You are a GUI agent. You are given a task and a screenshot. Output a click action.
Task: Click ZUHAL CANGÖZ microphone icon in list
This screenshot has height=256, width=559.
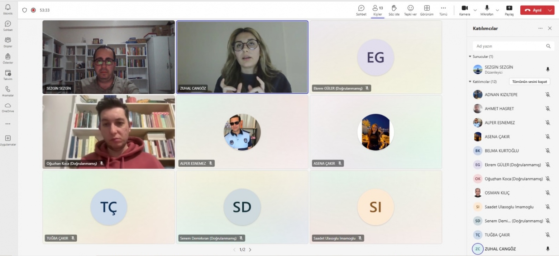[x=548, y=249]
